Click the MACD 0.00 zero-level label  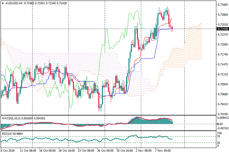pyautogui.click(x=220, y=124)
